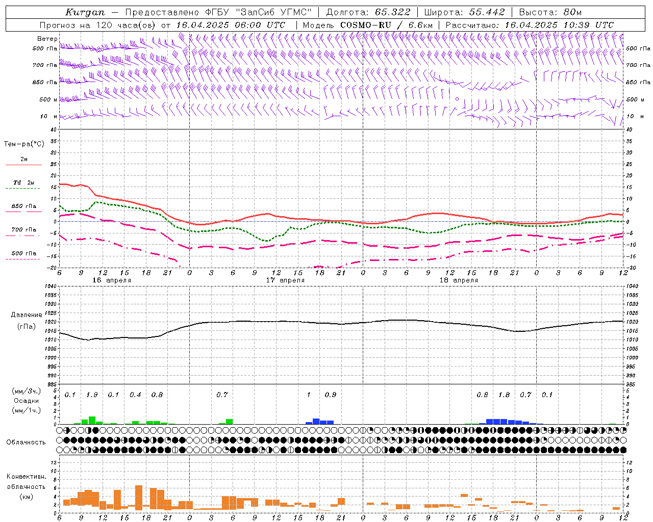Screen dimensions: 653x522
Task: Click the 850 гПа temperature legend line
Action: [x=23, y=212]
